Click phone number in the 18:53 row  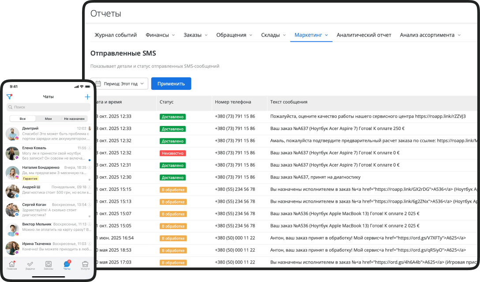235,250
